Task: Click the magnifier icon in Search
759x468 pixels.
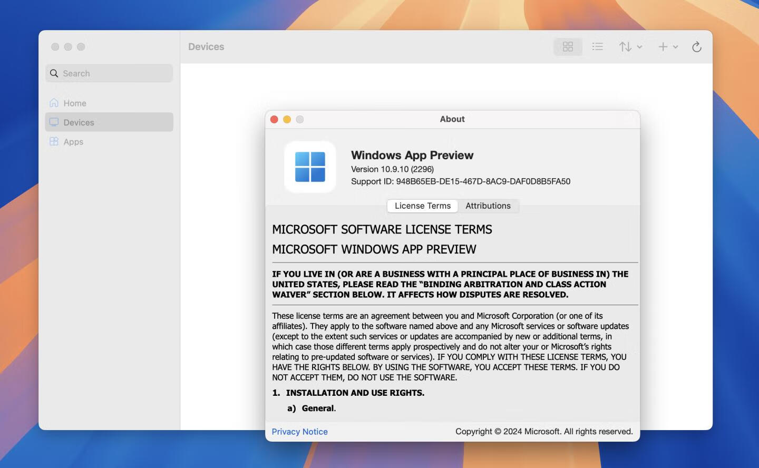Action: coord(54,73)
